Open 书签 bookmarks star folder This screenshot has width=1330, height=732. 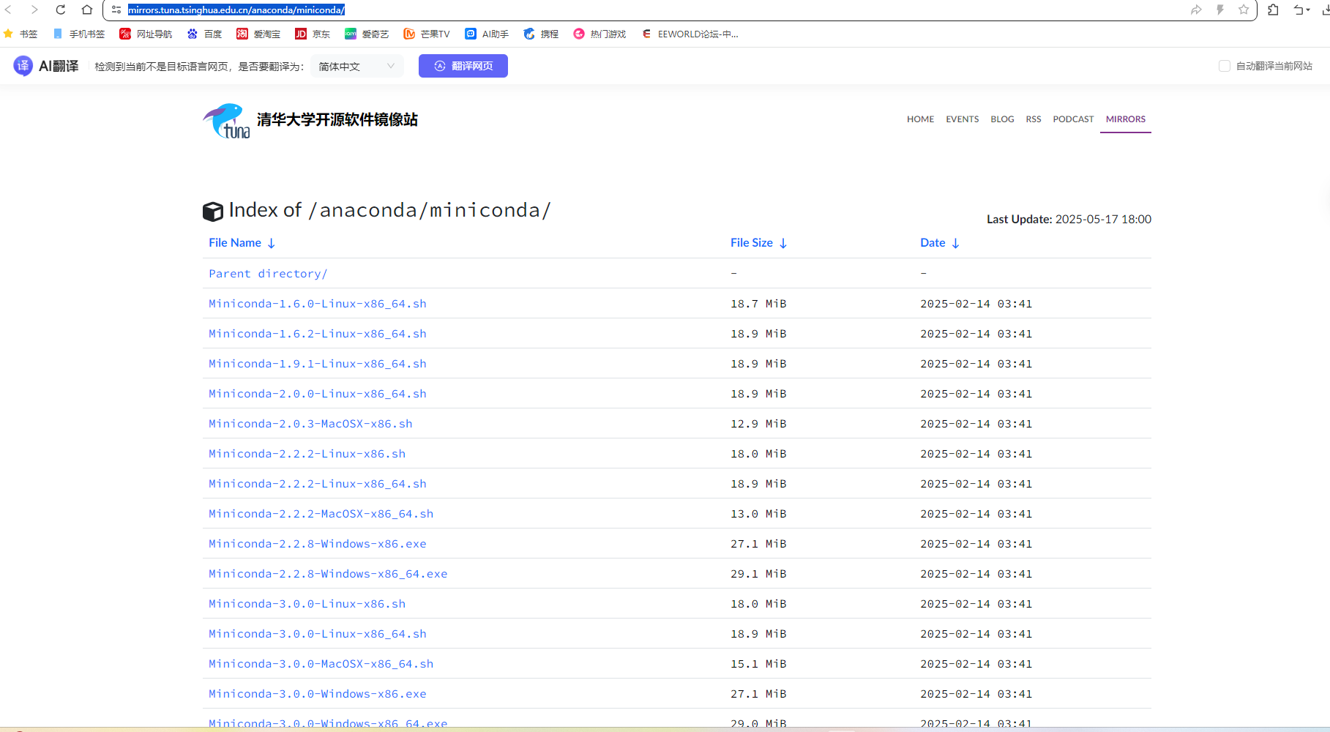20,34
